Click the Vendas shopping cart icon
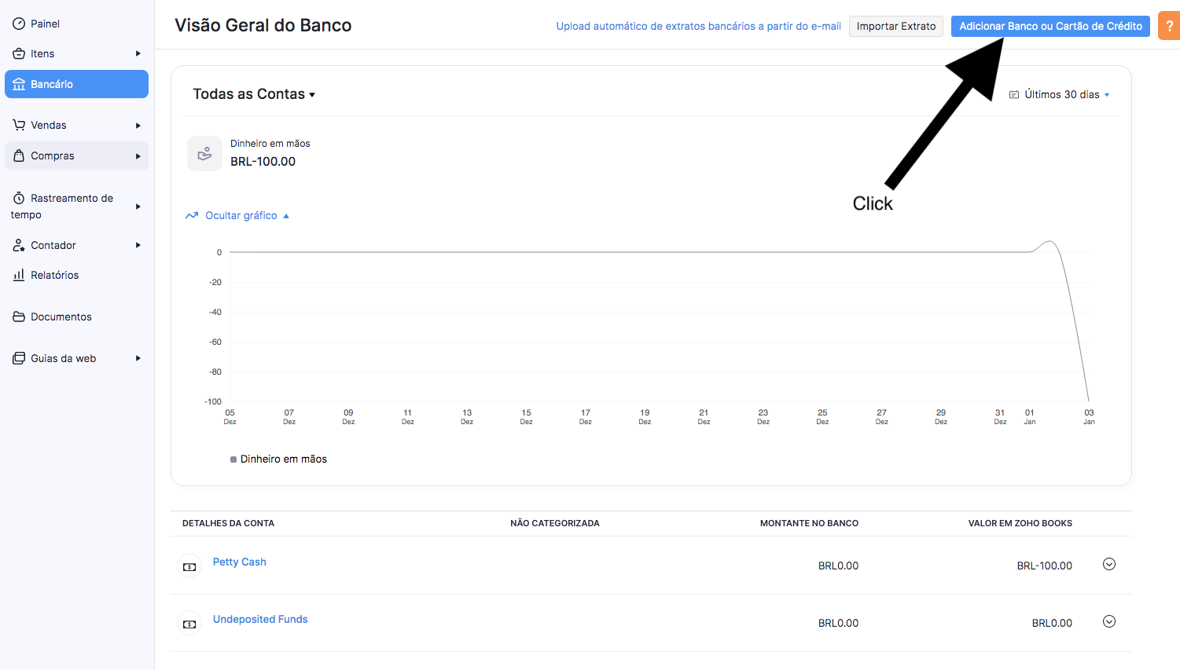Image resolution: width=1180 pixels, height=670 pixels. click(19, 125)
